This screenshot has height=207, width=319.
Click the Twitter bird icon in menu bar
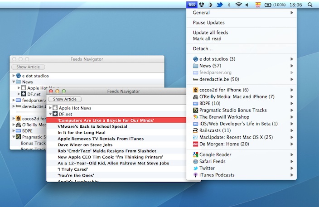coord(219,5)
